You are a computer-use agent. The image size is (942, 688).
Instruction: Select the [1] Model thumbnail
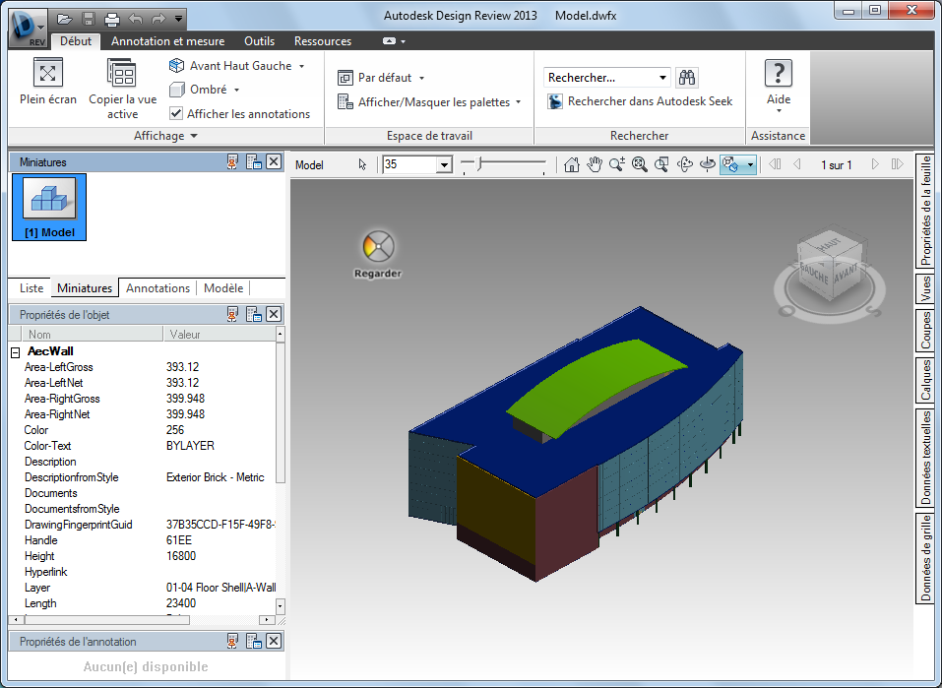[49, 208]
